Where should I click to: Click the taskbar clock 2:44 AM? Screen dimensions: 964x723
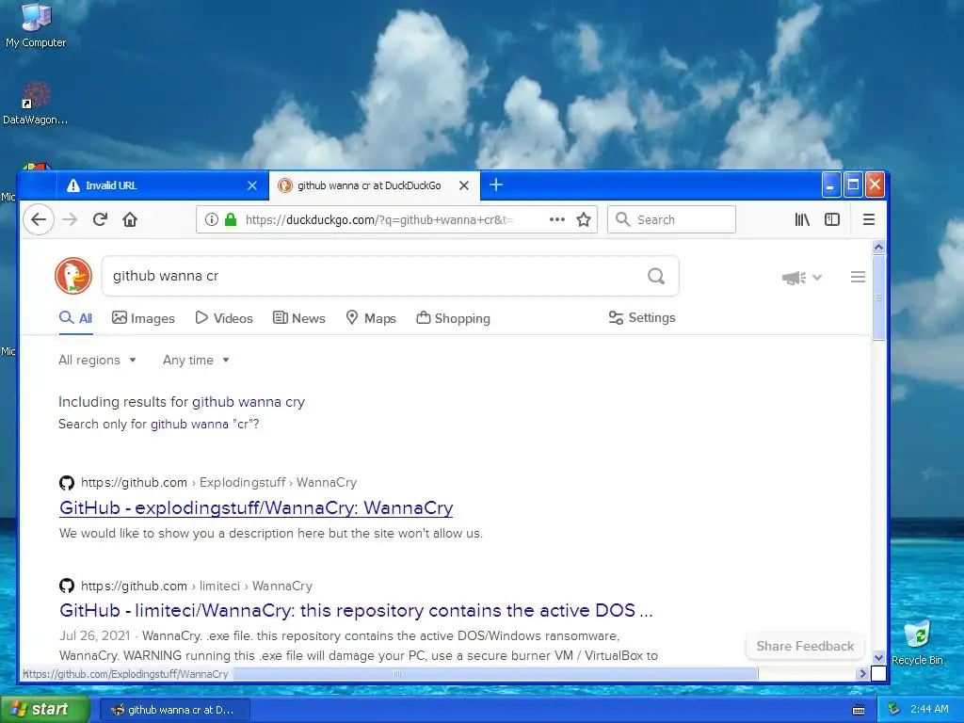929,709
